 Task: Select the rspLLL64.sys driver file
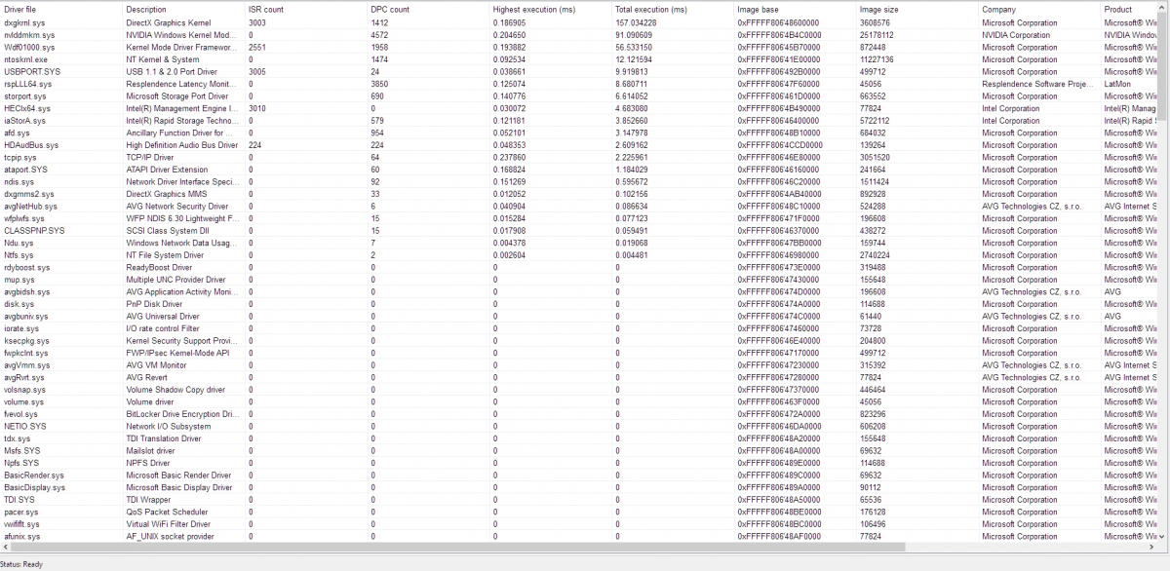pyautogui.click(x=28, y=84)
